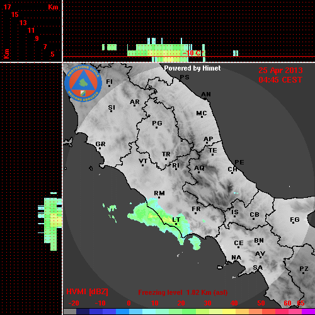Click the '13' height scale label
Screen dimensions: 315x315
[x=23, y=23]
